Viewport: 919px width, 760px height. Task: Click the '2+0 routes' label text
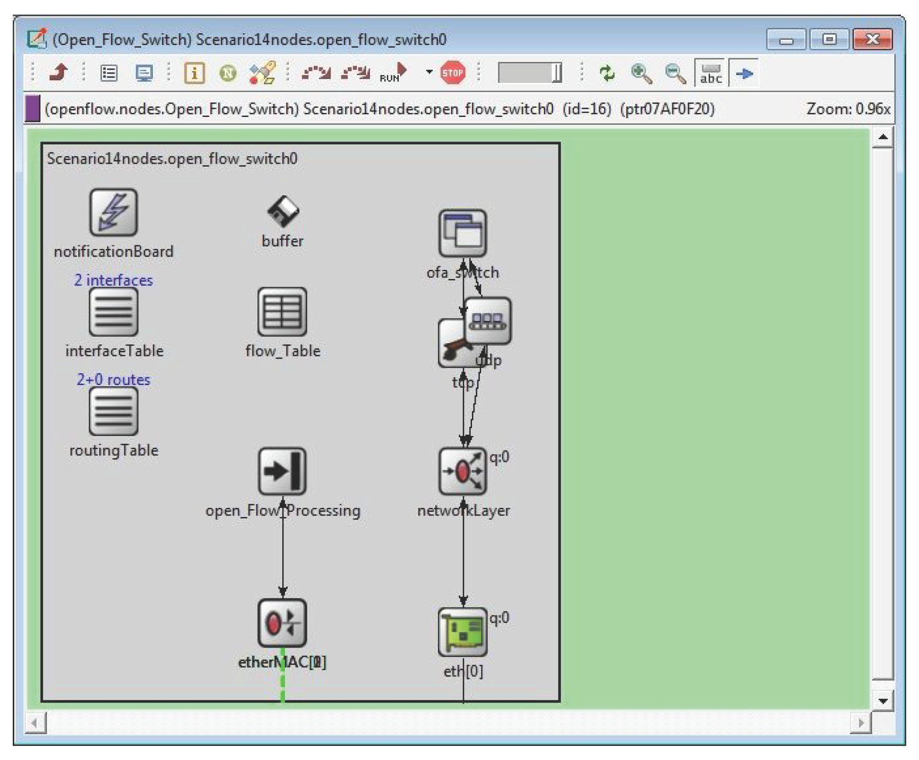[x=113, y=380]
